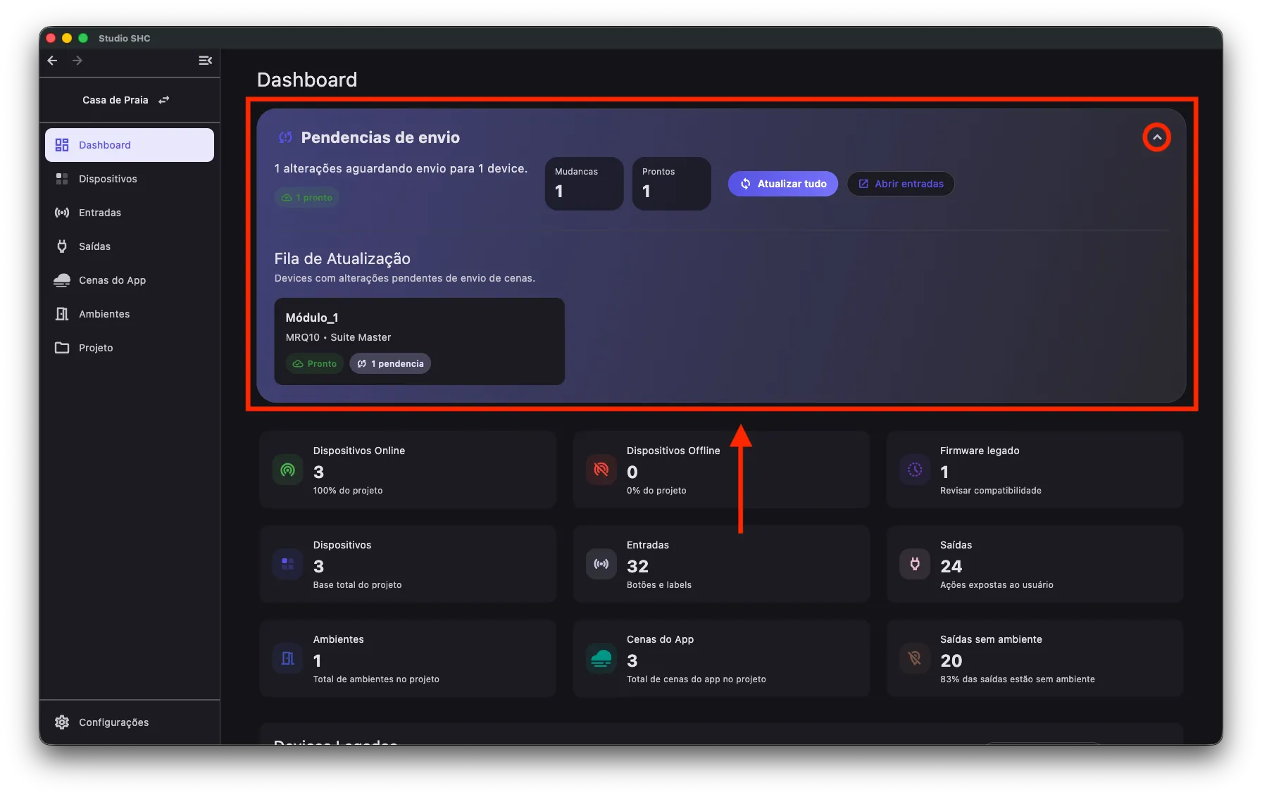
Task: Switch project via Casa de Praia swap icon
Action: 164,100
